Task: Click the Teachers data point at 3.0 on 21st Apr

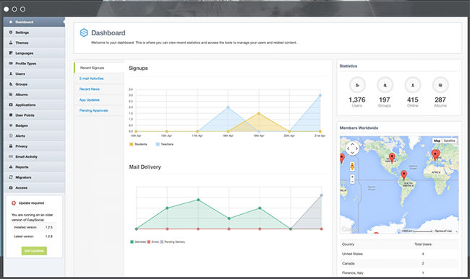Action: [320, 96]
